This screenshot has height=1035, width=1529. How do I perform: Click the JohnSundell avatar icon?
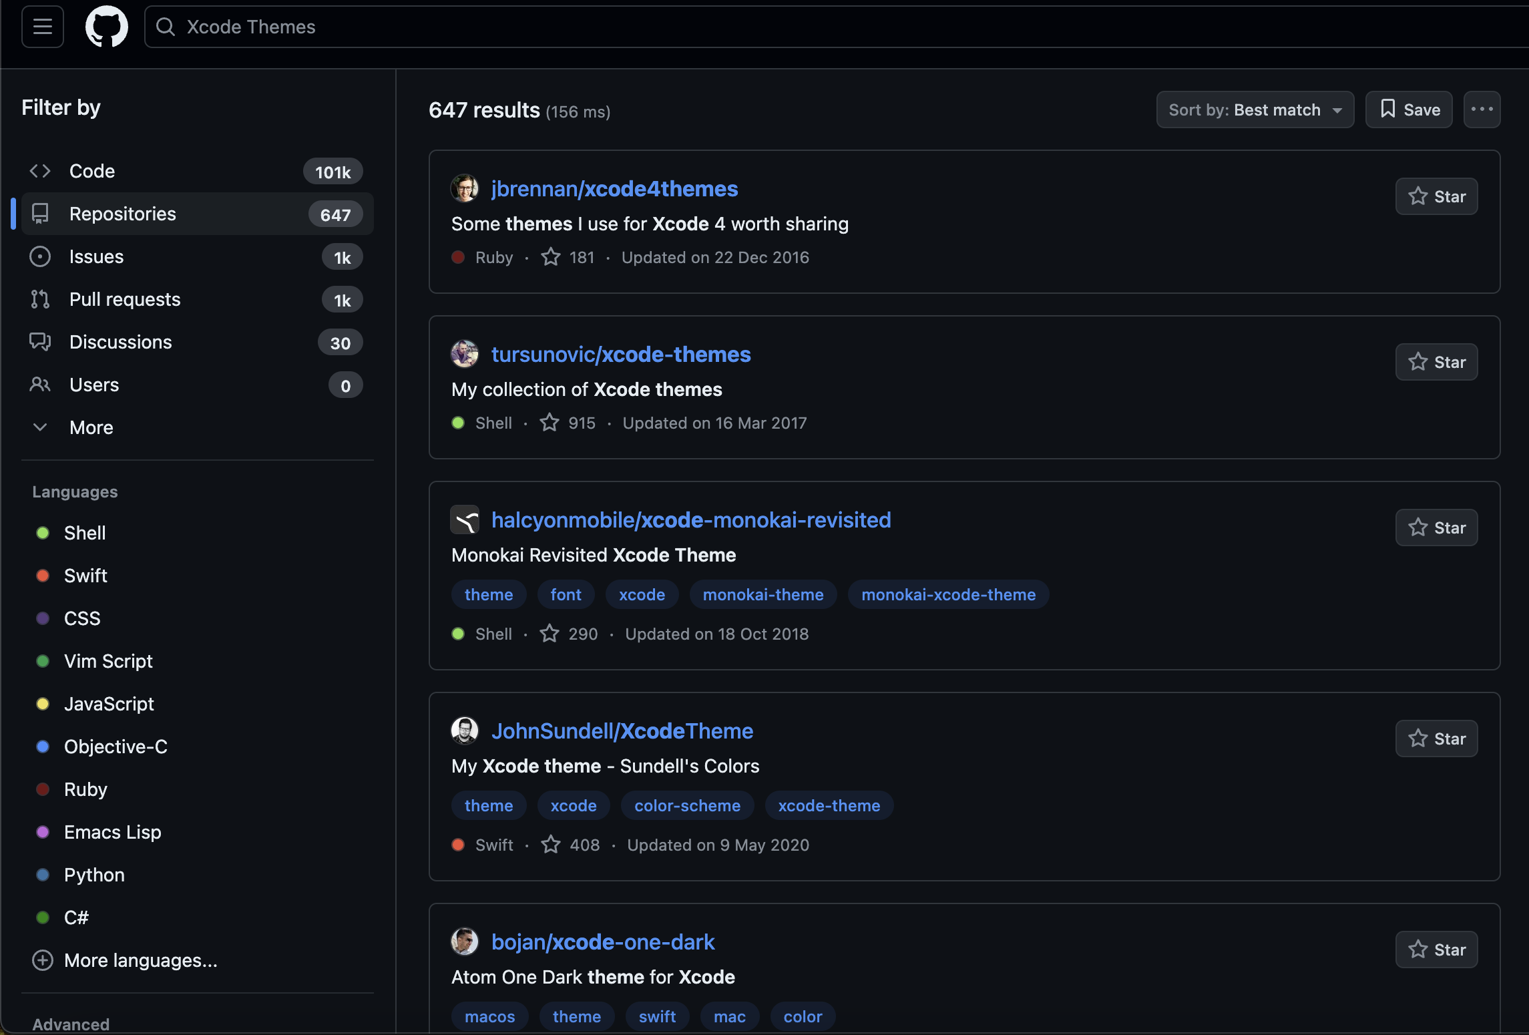[x=465, y=731]
